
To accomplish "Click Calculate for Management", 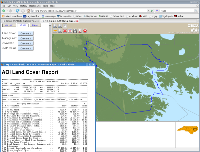I will (26, 38).
